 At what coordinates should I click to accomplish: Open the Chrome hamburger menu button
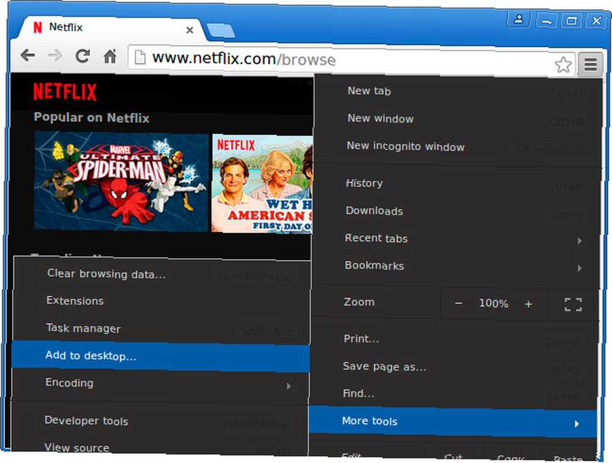[591, 64]
